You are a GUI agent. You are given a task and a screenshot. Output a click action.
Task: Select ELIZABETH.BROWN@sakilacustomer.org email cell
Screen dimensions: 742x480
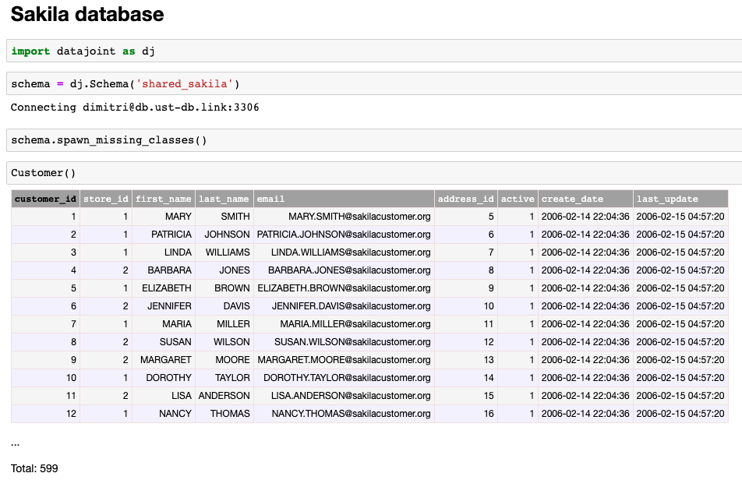(x=344, y=288)
